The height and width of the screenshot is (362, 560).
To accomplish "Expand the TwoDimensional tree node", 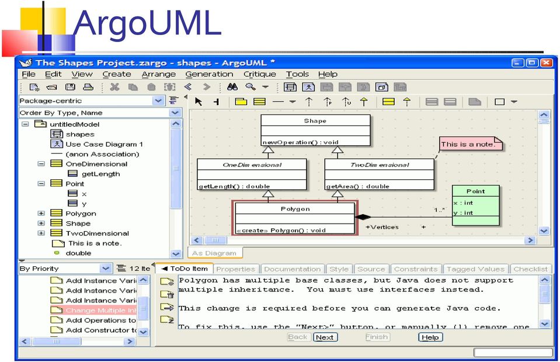I will pyautogui.click(x=41, y=233).
